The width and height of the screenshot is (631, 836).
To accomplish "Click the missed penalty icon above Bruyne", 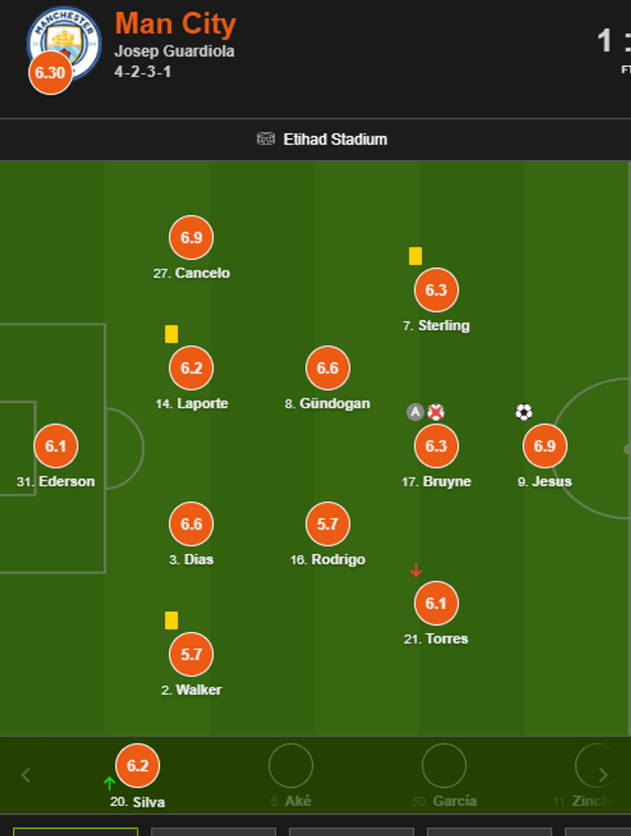I will (436, 412).
